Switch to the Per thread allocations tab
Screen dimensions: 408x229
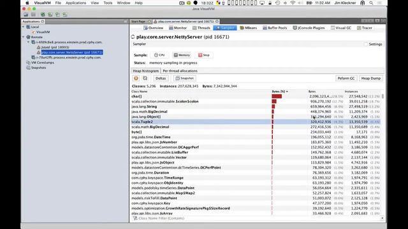coord(180,71)
